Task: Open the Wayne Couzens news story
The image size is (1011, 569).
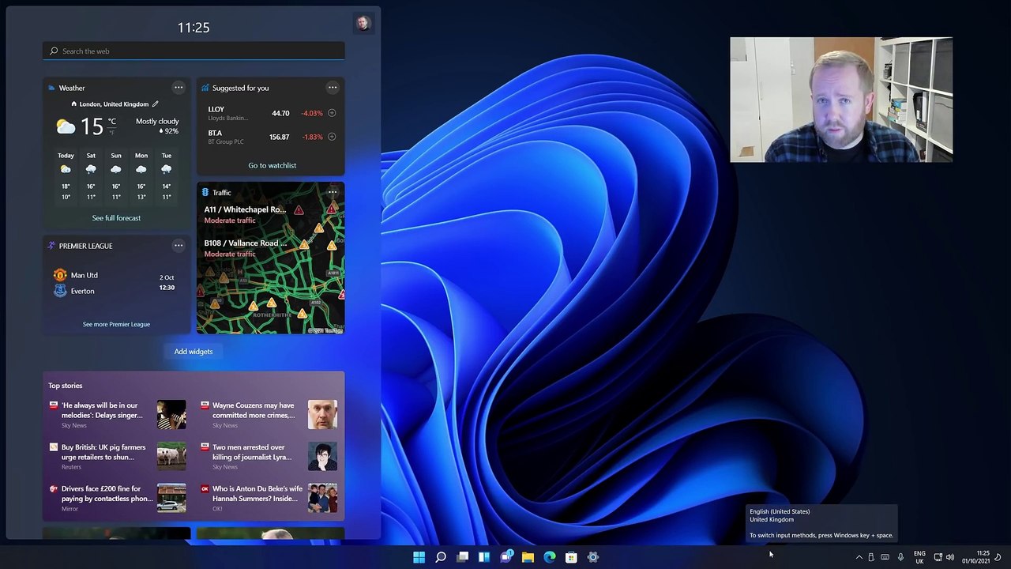Action: [253, 415]
